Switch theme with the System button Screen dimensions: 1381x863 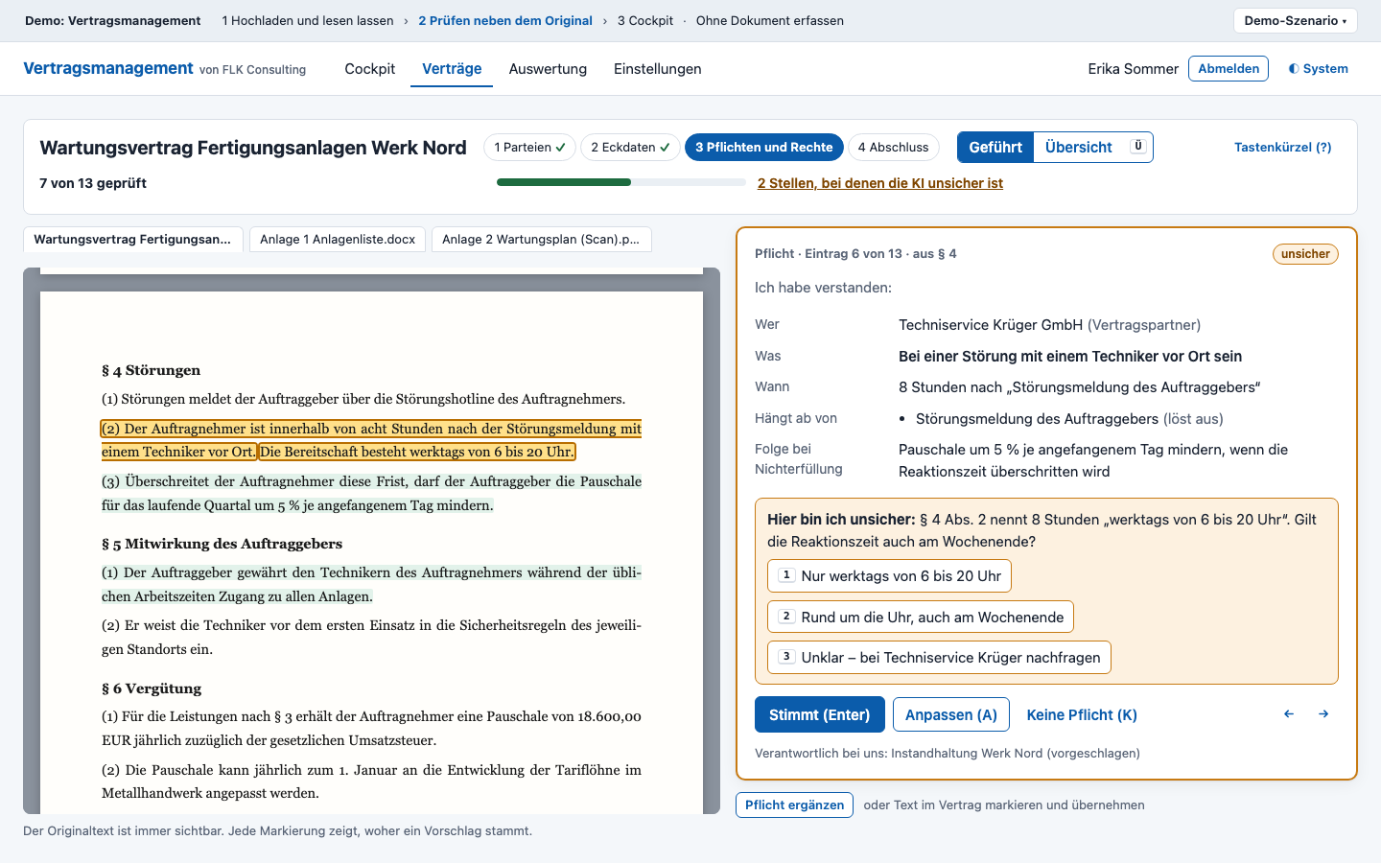point(1319,69)
